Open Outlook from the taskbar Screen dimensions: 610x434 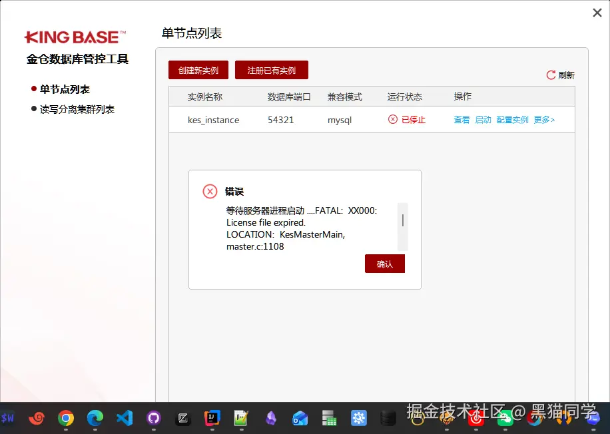[x=300, y=419]
